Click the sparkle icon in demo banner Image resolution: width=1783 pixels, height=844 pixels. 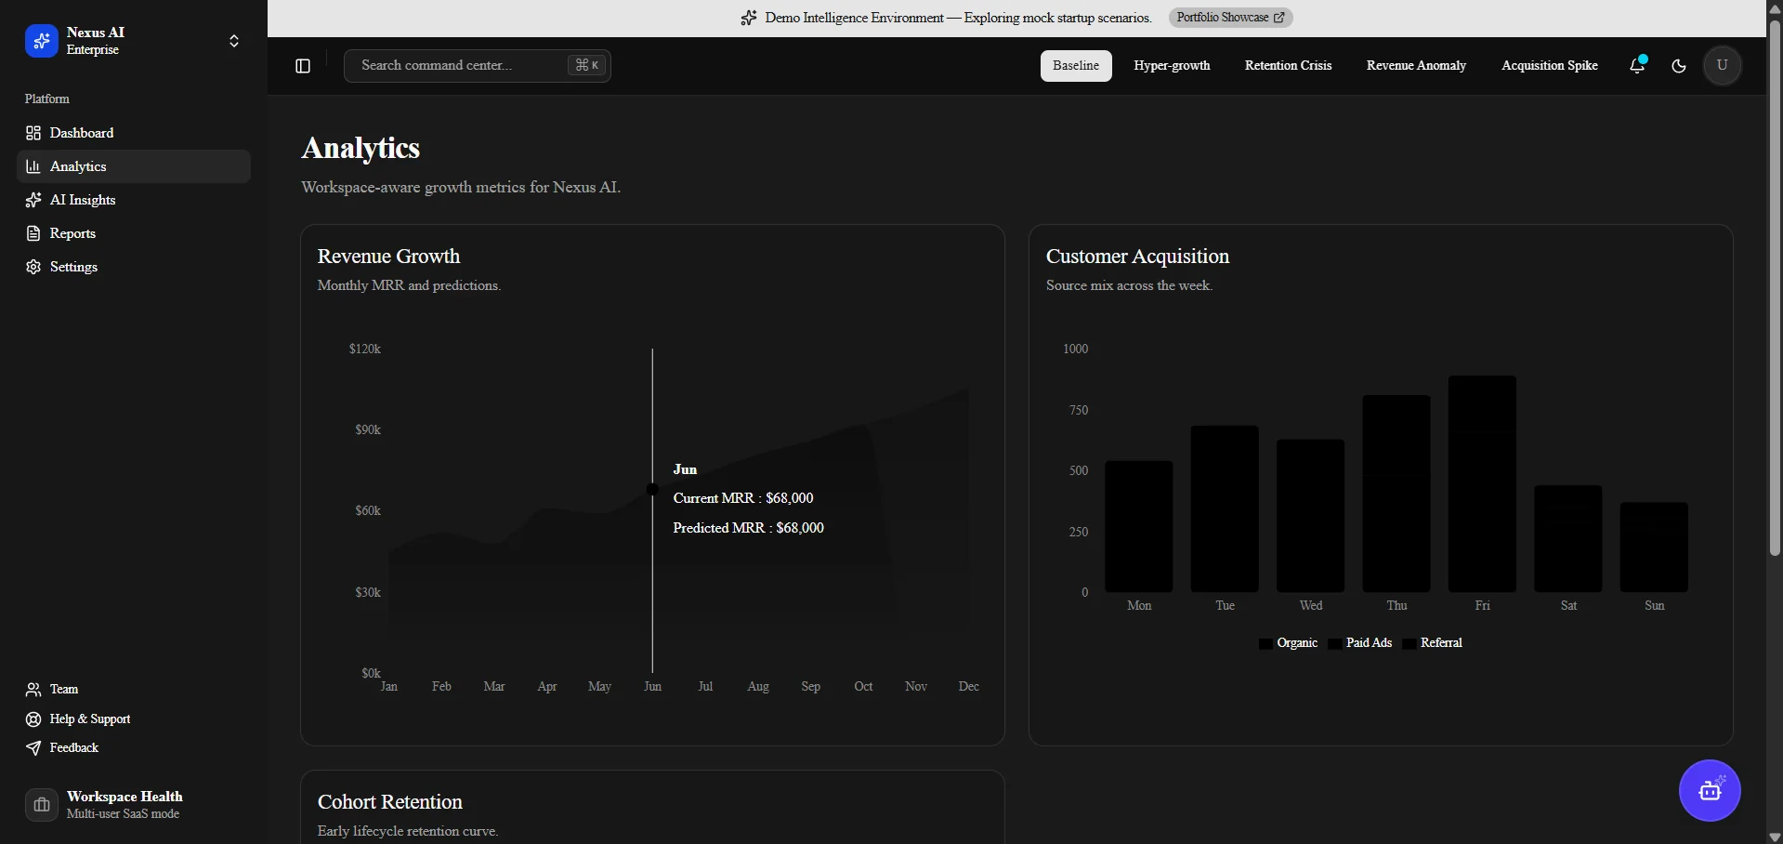[749, 18]
